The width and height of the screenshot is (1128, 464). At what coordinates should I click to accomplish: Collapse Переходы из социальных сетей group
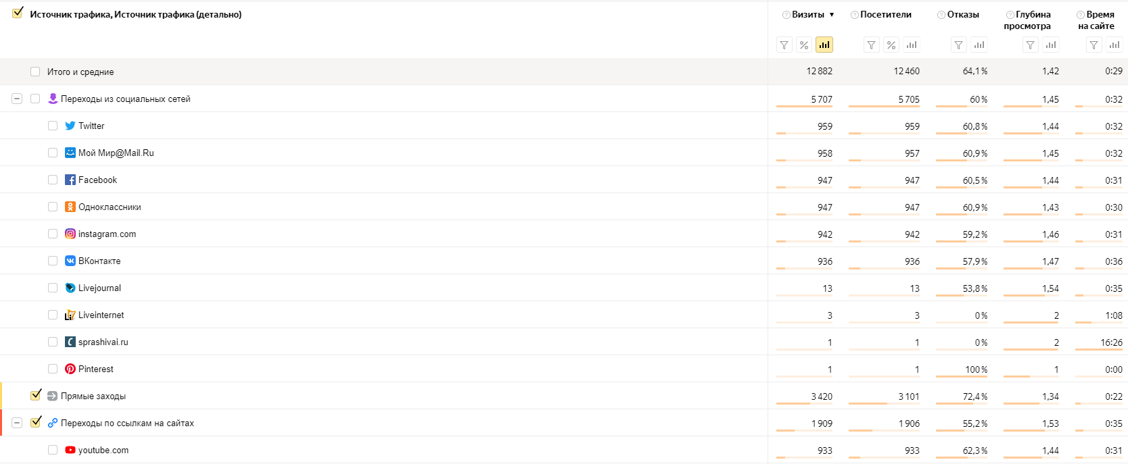point(17,99)
